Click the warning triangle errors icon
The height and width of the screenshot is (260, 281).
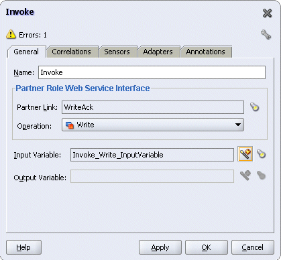[x=11, y=35]
